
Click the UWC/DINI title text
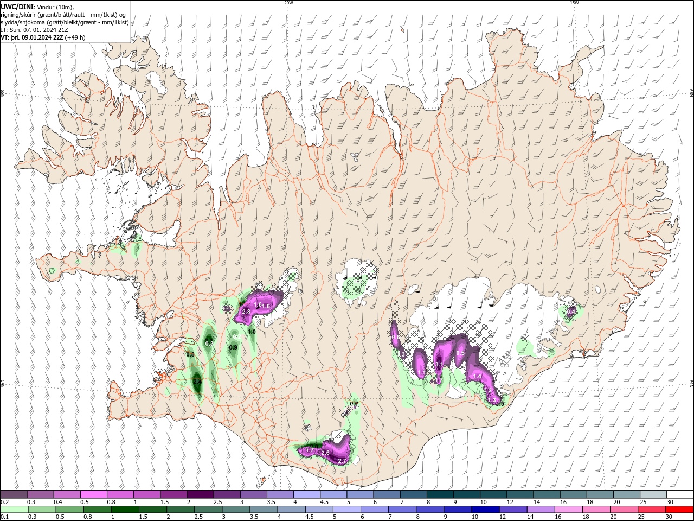click(x=17, y=7)
